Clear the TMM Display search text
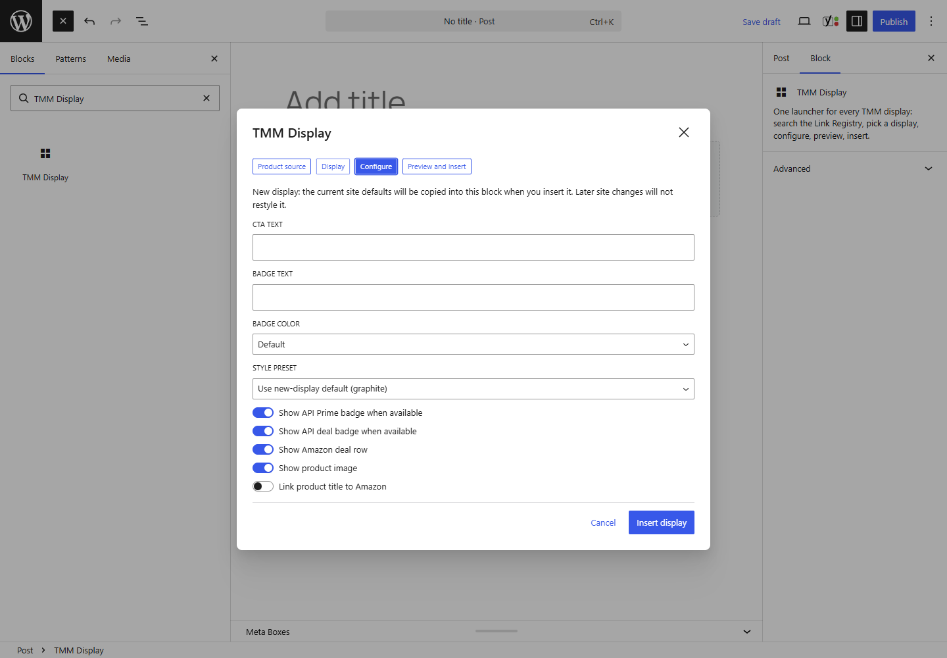The width and height of the screenshot is (947, 658). (206, 98)
